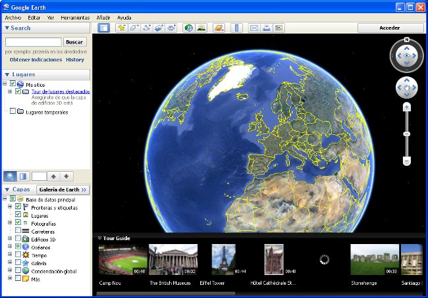
Task: Collapse the Search panel triangle
Action: point(7,28)
